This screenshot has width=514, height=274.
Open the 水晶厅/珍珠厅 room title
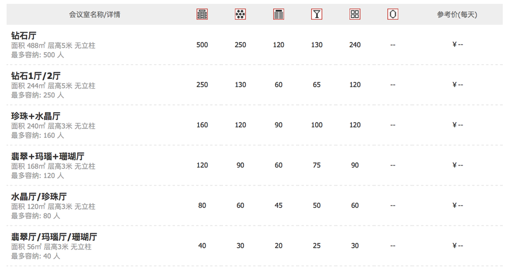coord(39,196)
